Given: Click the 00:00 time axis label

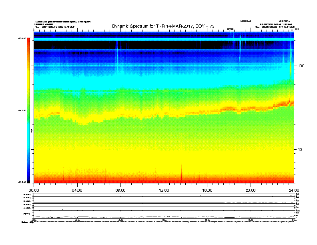Looking at the screenshot, I should pos(34,190).
